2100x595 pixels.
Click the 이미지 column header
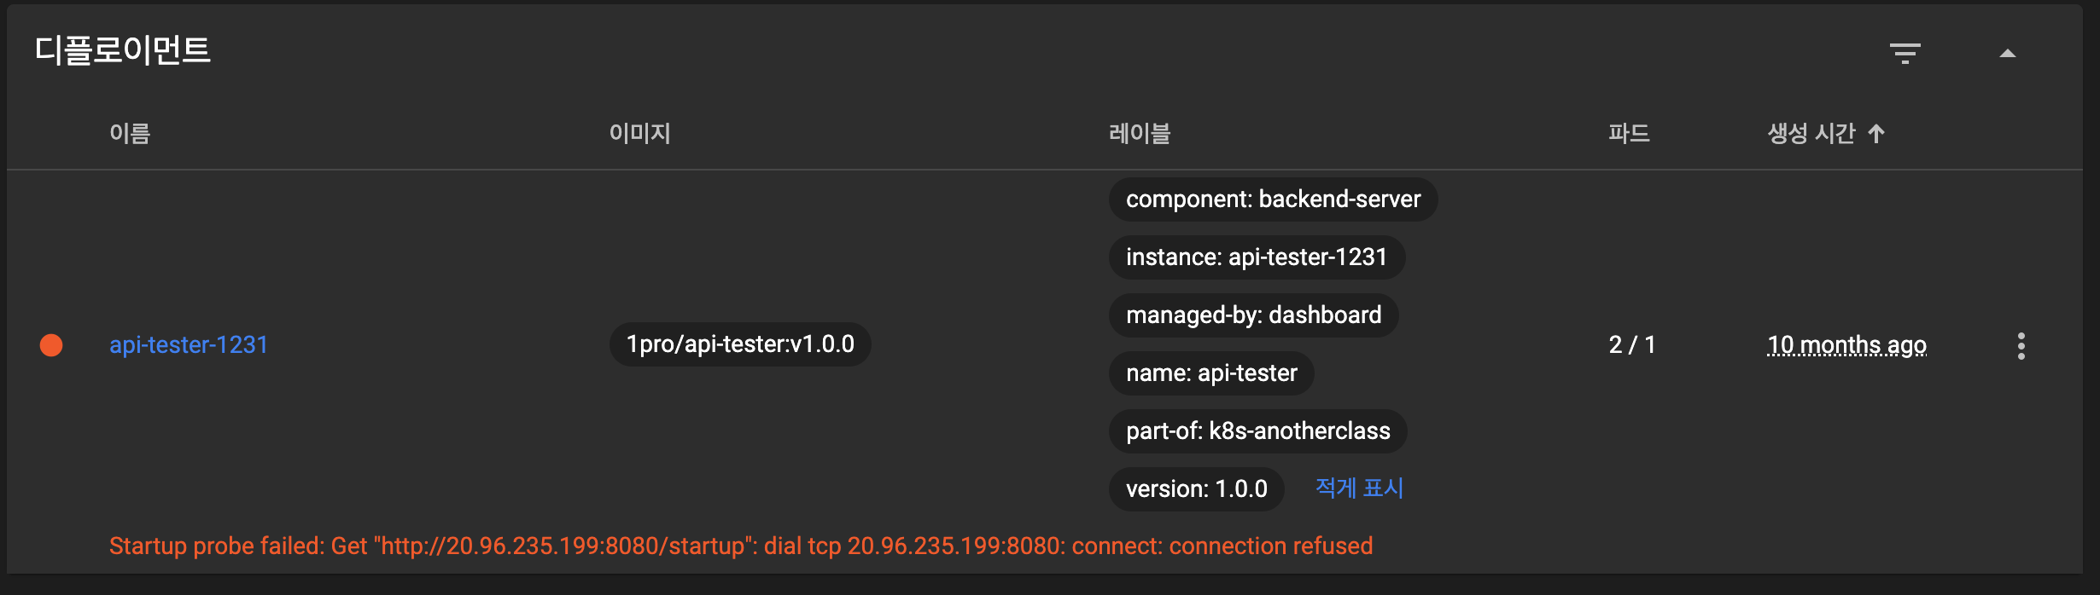click(x=639, y=134)
